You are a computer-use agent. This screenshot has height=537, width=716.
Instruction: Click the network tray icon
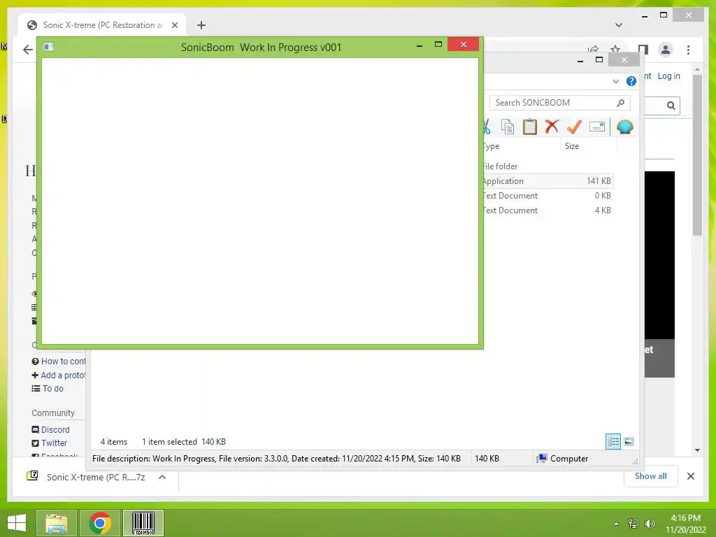click(x=633, y=524)
